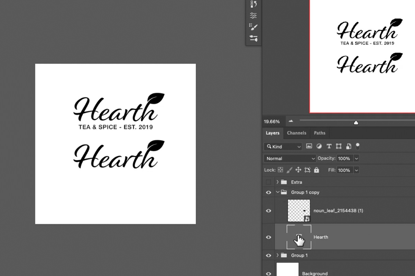The width and height of the screenshot is (415, 276).
Task: Toggle visibility of the noun_leaf_2154438 layer
Action: coord(268,210)
